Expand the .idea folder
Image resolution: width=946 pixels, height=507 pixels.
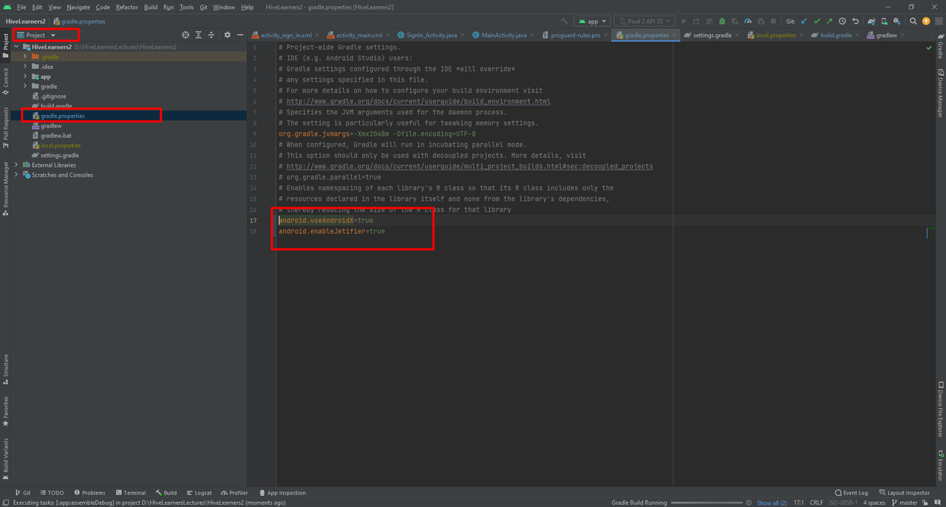[x=25, y=66]
